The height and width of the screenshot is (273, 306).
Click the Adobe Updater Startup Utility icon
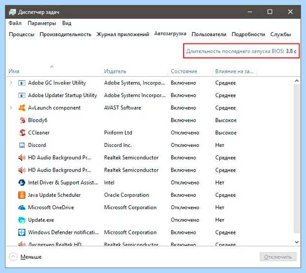tap(22, 95)
